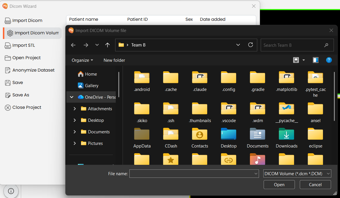The width and height of the screenshot is (340, 198).
Task: Expand the Attachments folder node
Action: pos(75,109)
